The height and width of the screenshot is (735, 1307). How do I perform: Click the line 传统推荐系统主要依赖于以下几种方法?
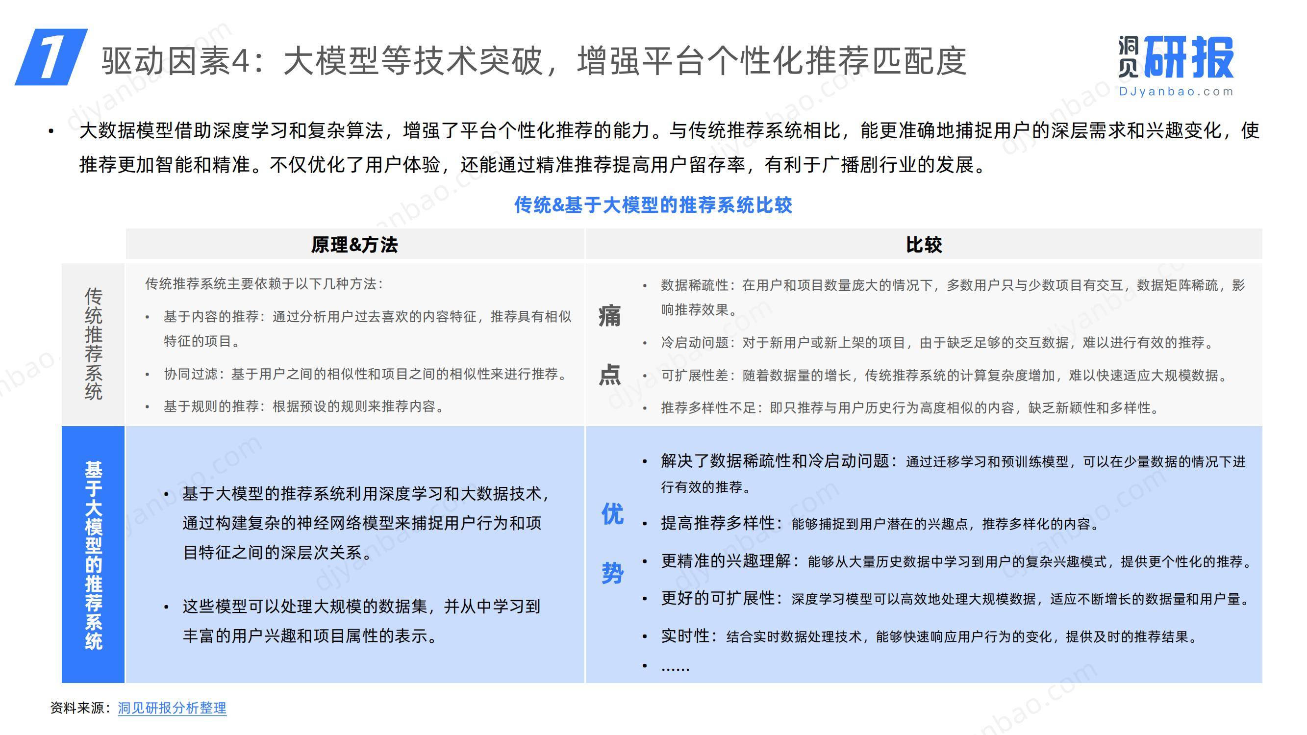(x=264, y=284)
